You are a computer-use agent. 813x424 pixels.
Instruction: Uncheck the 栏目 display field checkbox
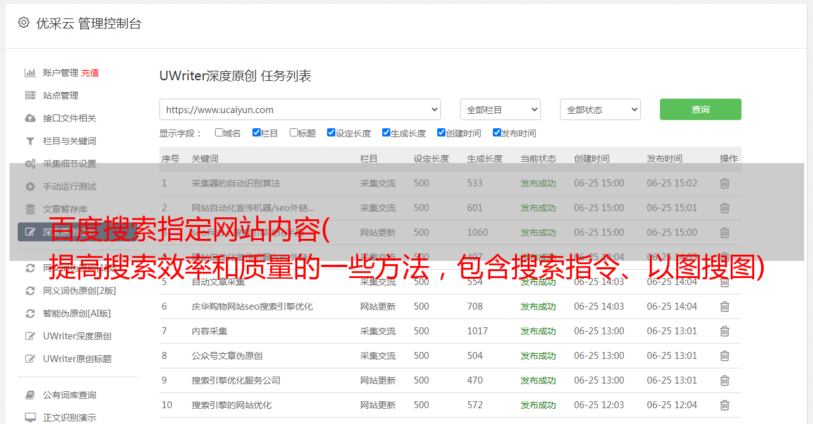click(x=256, y=133)
